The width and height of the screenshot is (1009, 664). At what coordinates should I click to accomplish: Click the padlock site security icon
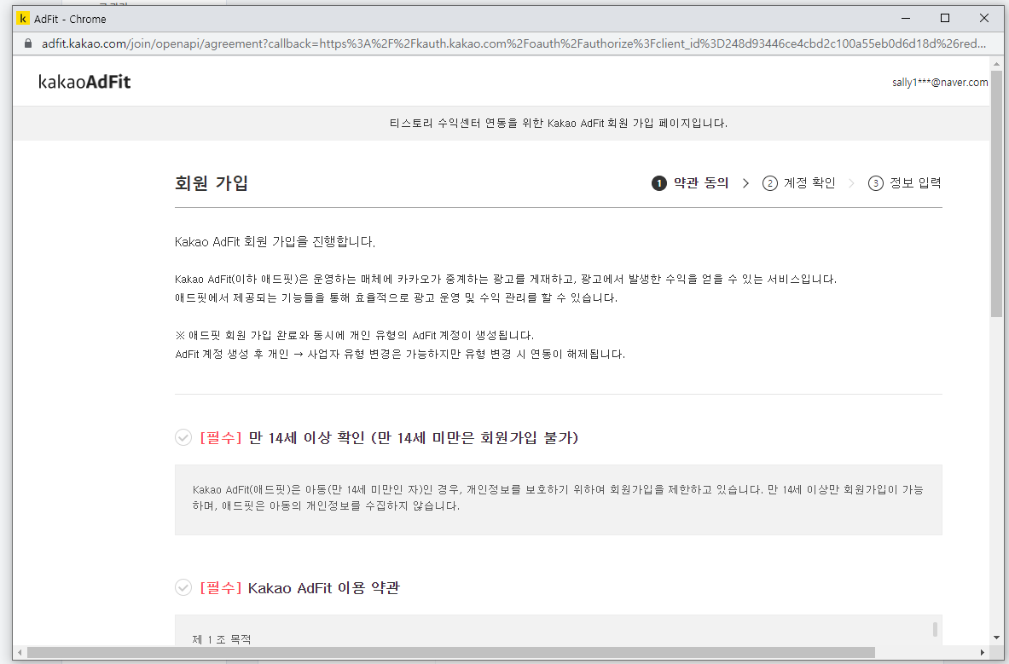[27, 43]
